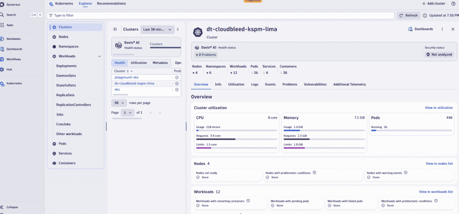The height and width of the screenshot is (214, 459).
Task: Click the health check icon for eks row
Action: coord(177,90)
